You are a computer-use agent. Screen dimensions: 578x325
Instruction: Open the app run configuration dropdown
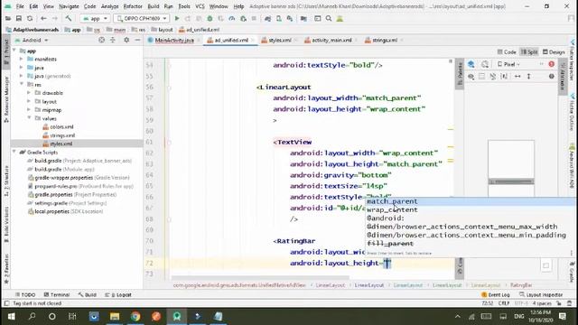click(95, 18)
